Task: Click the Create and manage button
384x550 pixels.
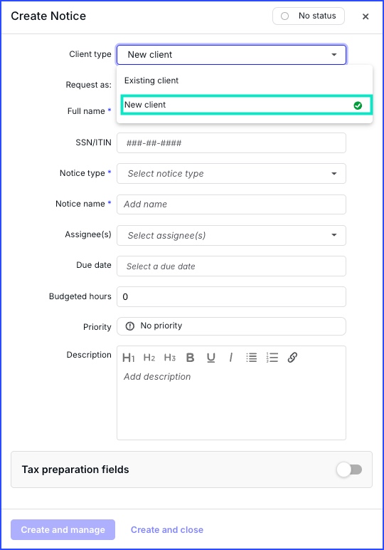Action: [x=63, y=529]
